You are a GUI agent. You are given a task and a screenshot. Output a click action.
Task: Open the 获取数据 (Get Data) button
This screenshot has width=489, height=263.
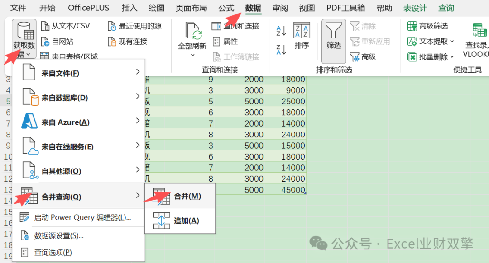click(x=24, y=39)
